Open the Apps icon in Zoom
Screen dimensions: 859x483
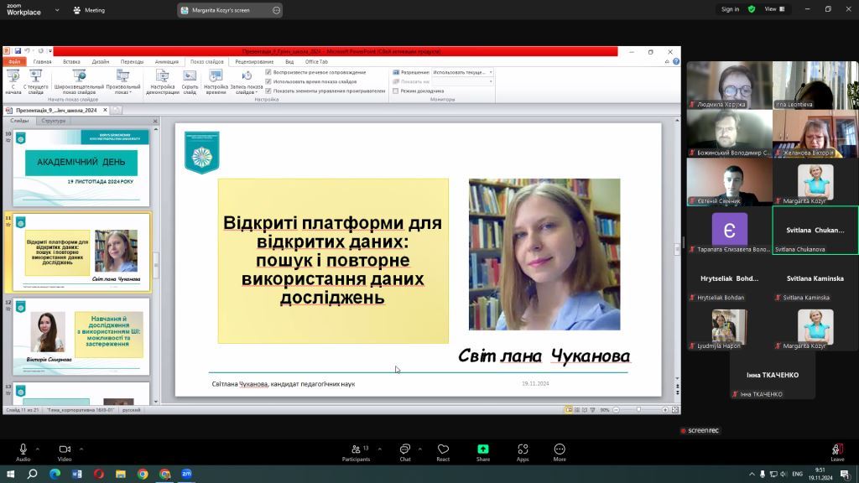click(x=523, y=449)
